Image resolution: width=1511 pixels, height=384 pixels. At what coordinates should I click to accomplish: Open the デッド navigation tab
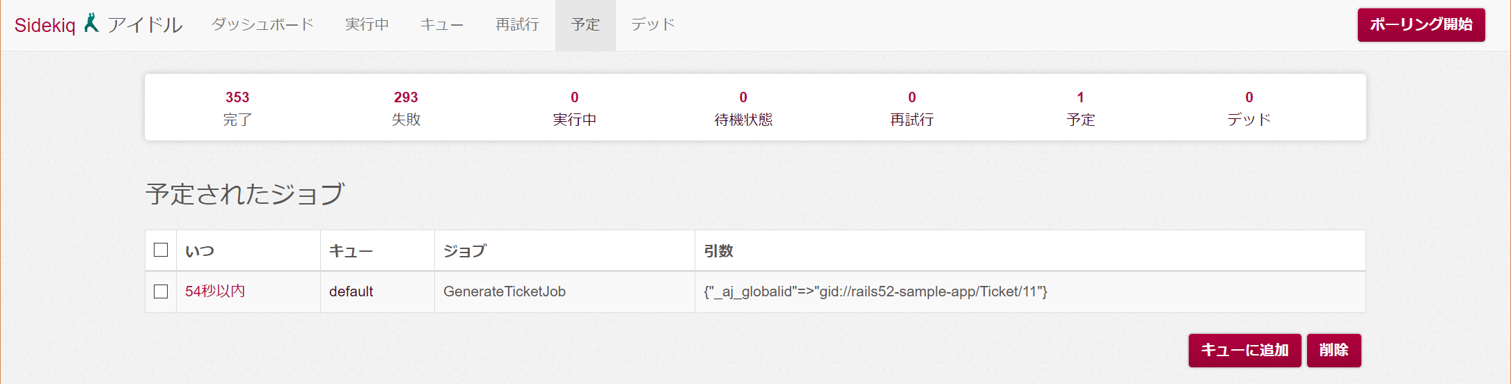pyautogui.click(x=653, y=24)
